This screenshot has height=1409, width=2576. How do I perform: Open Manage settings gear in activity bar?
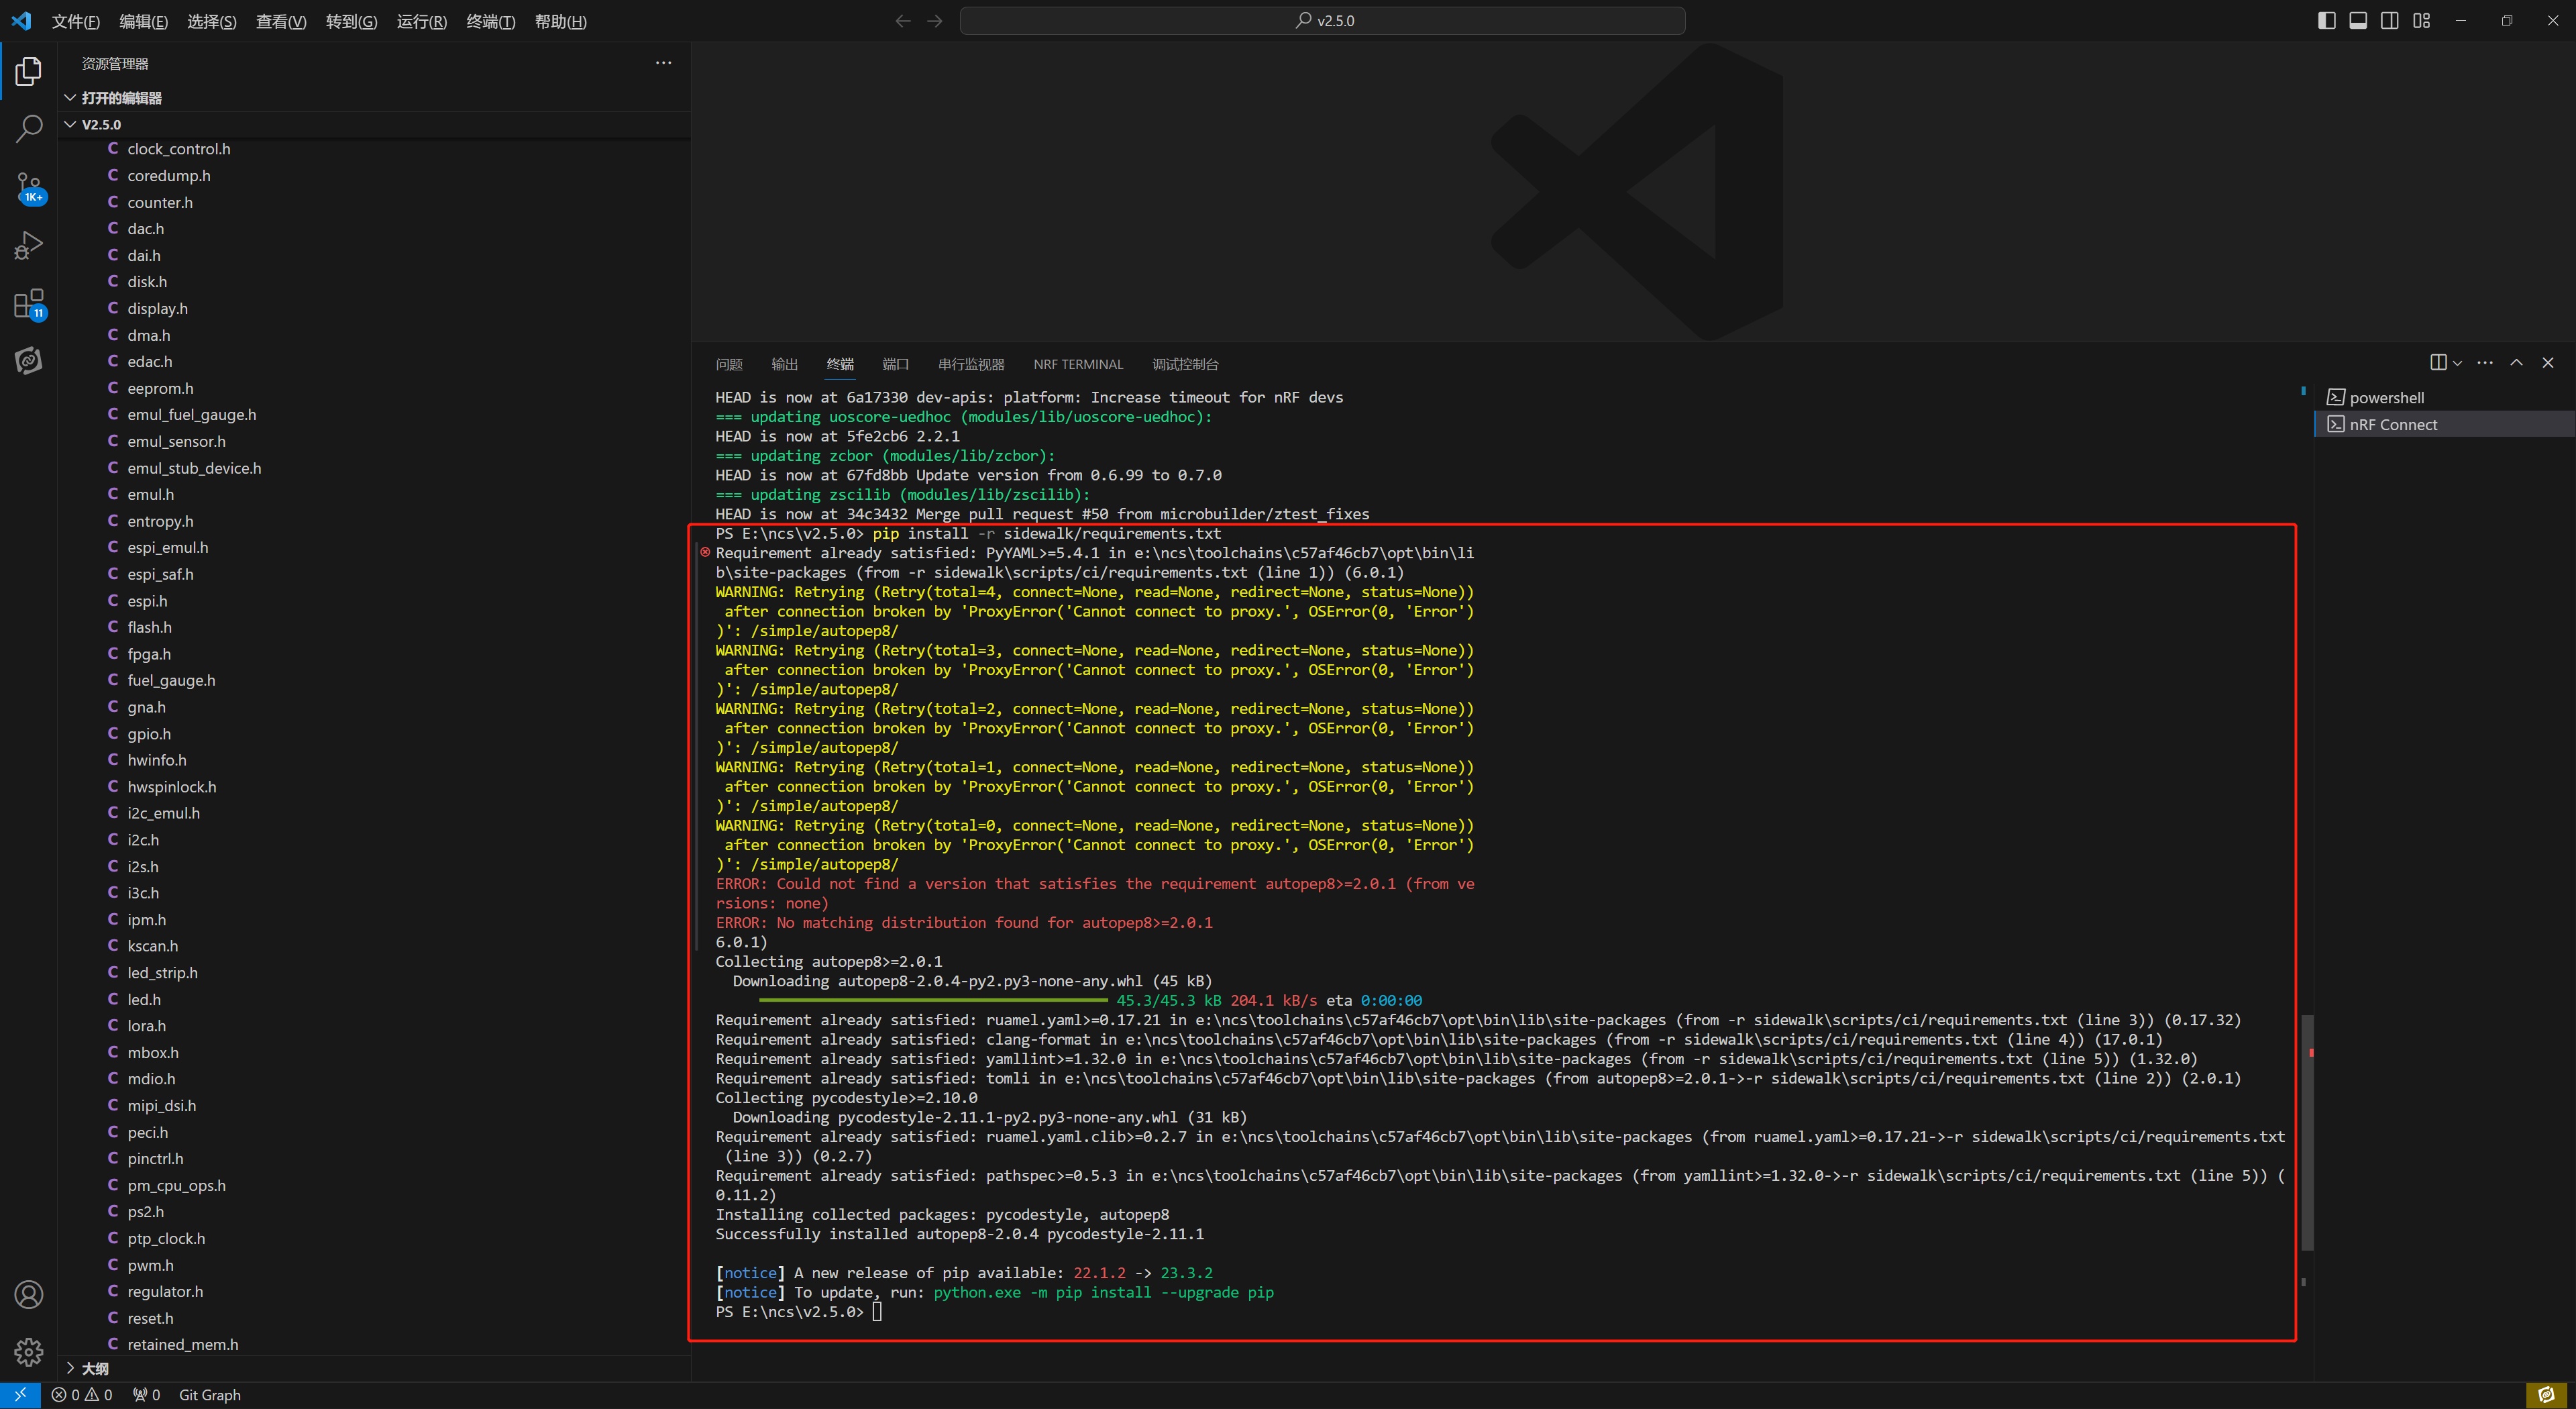pyautogui.click(x=28, y=1352)
